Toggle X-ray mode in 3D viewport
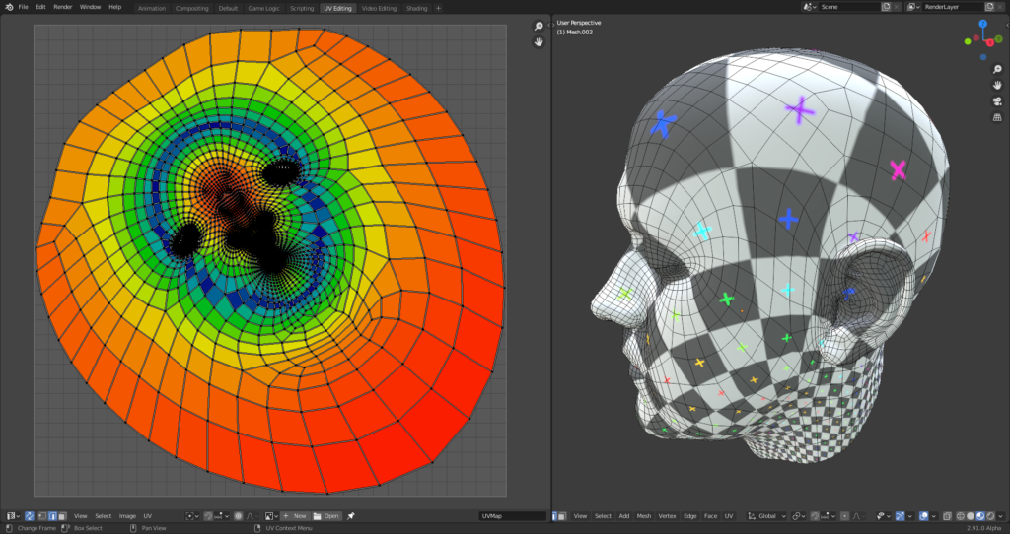Screen dimensions: 1010x534 [x=948, y=516]
